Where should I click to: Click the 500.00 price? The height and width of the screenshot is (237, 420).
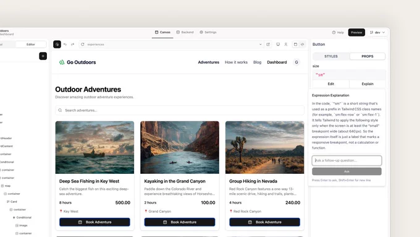[x=123, y=202]
